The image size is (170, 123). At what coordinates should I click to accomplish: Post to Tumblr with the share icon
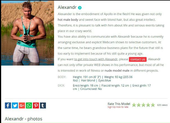(x=43, y=105)
